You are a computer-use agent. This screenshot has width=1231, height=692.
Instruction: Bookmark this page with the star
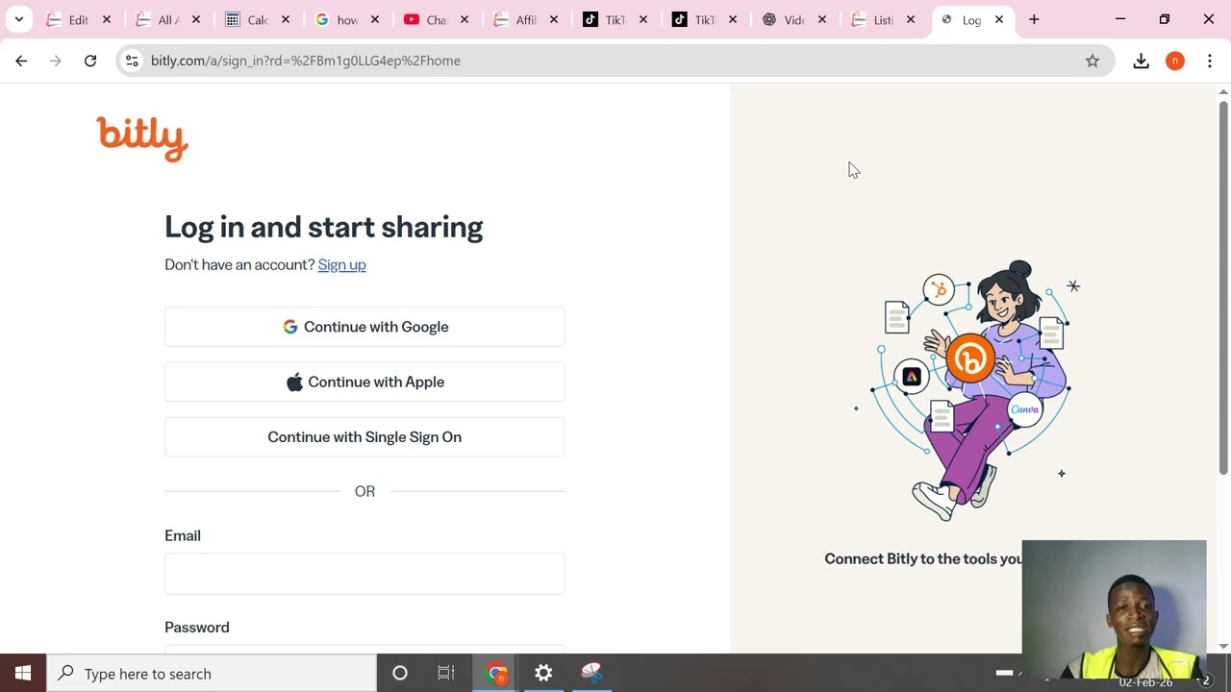tap(1093, 61)
